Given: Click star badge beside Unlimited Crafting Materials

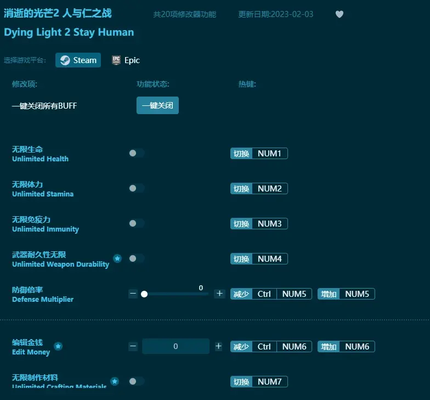Looking at the screenshot, I should [115, 381].
